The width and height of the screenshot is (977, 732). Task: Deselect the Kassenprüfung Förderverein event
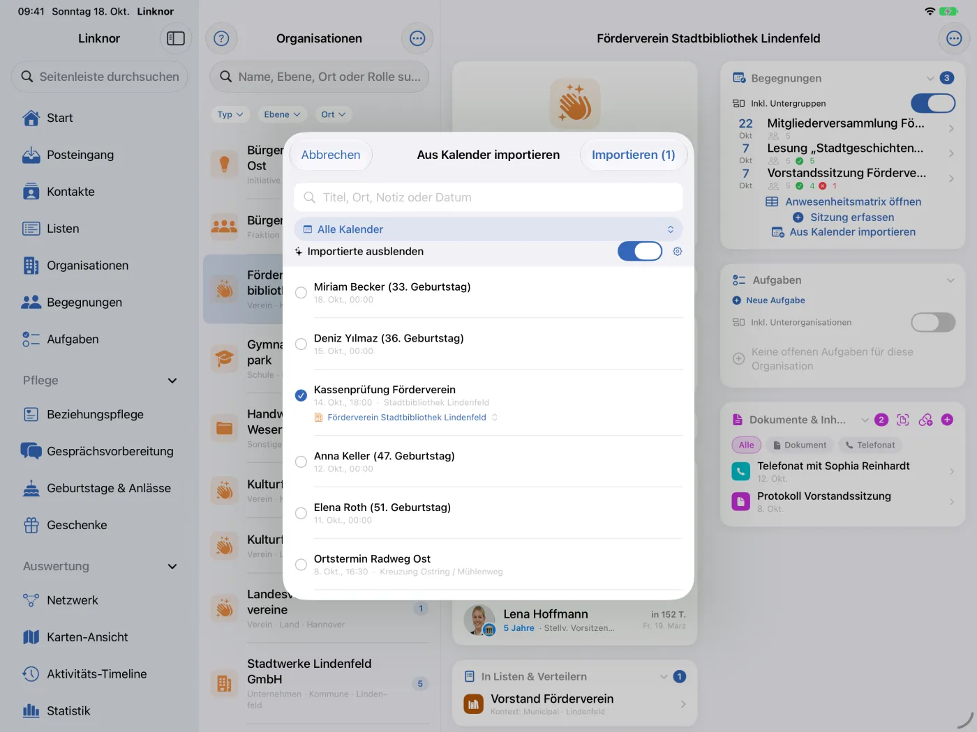[301, 395]
